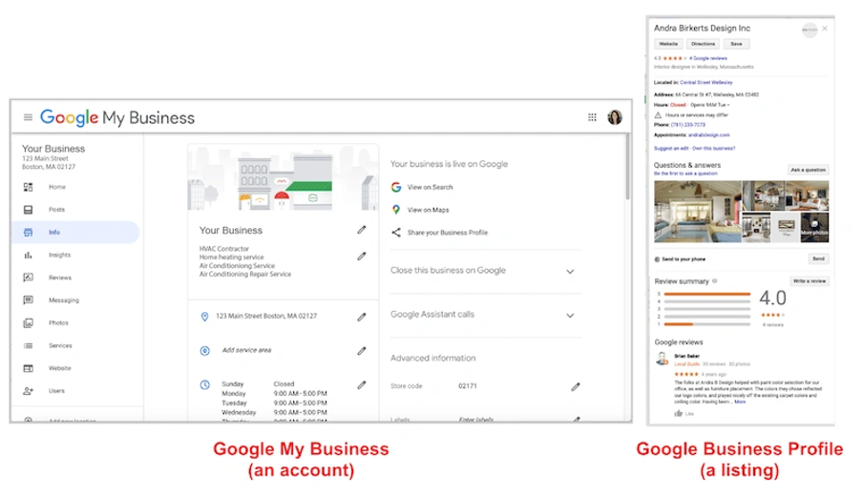
Task: Click Suggest an edit link
Action: (671, 149)
